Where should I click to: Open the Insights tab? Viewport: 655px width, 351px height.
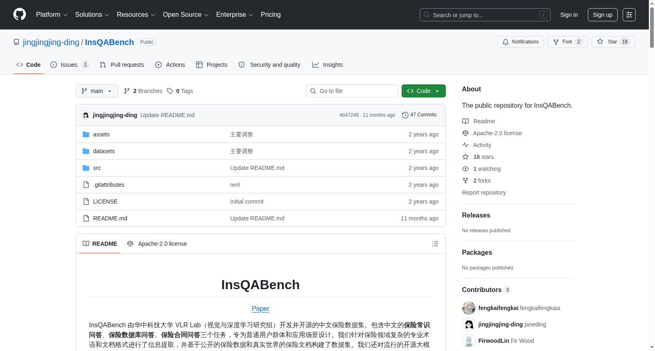[327, 65]
